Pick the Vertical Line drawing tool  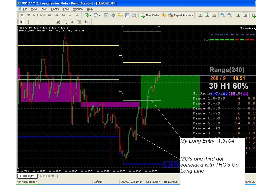(x=37, y=22)
